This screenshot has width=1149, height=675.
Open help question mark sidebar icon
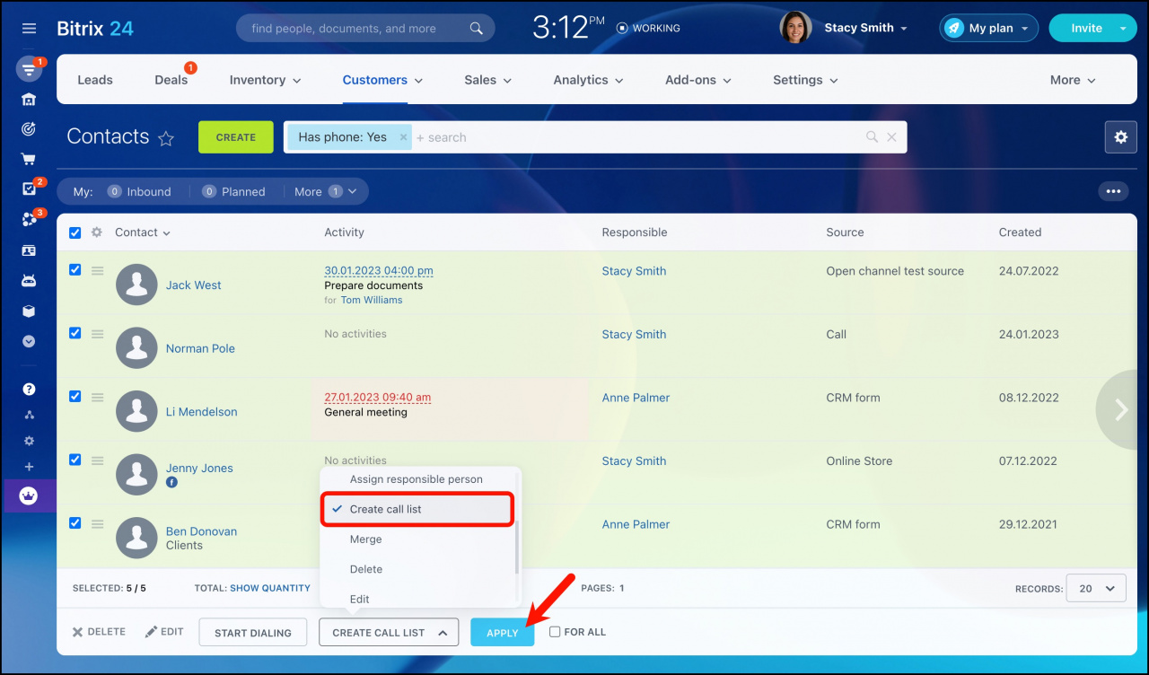coord(29,390)
